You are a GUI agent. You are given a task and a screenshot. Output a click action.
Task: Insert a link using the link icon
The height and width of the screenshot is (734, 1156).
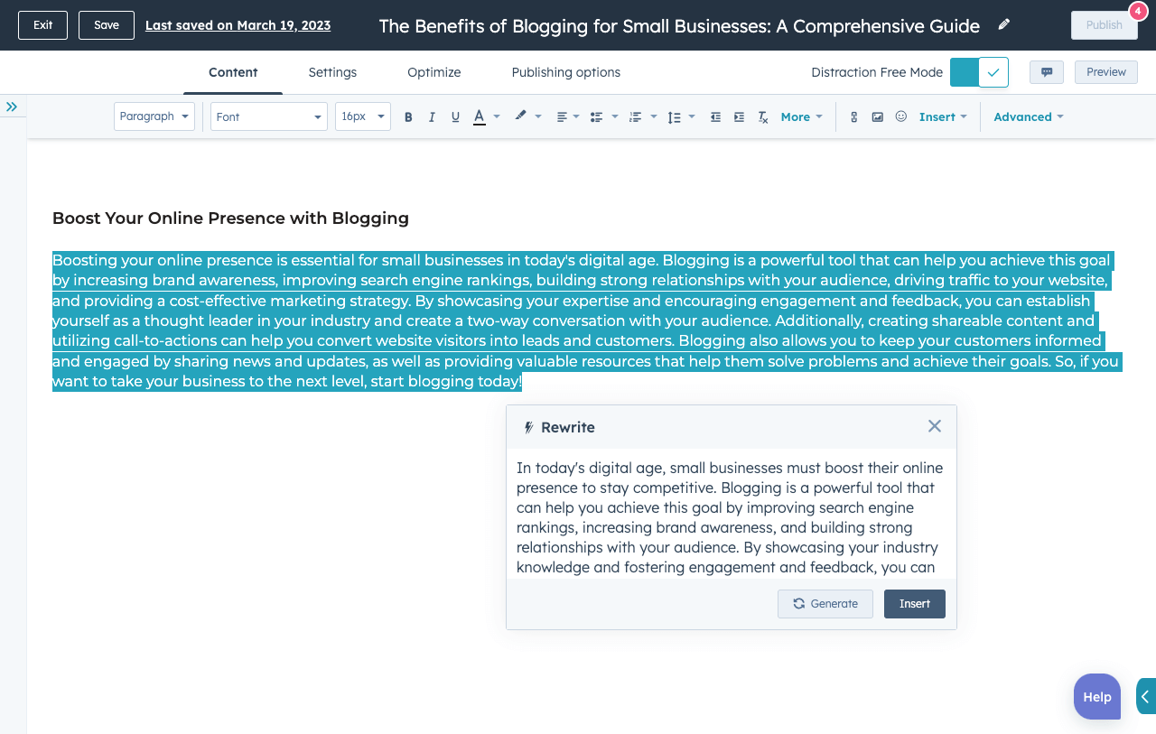click(x=853, y=116)
